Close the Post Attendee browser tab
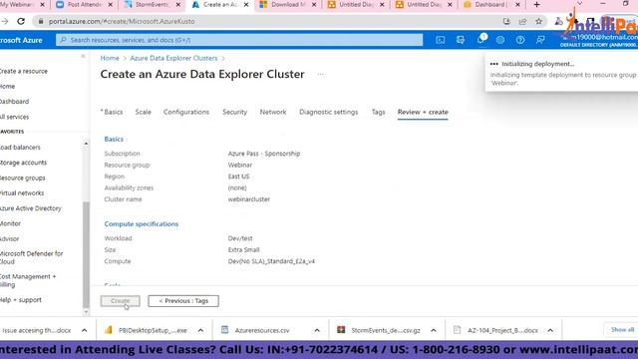 click(111, 5)
